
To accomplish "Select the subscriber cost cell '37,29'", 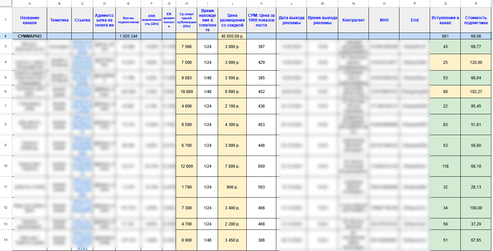I will click(476, 224).
